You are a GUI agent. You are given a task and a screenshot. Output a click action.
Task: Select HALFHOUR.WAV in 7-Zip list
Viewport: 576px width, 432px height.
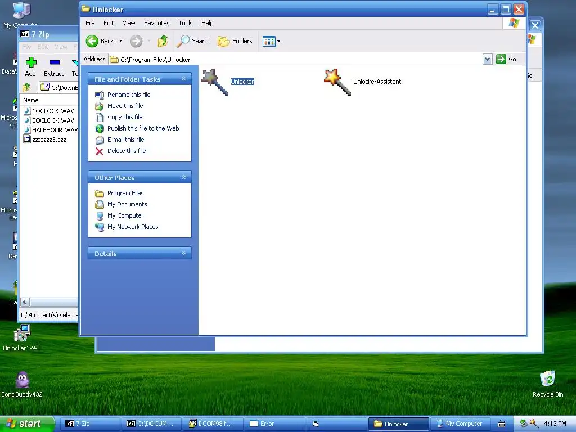pos(55,130)
